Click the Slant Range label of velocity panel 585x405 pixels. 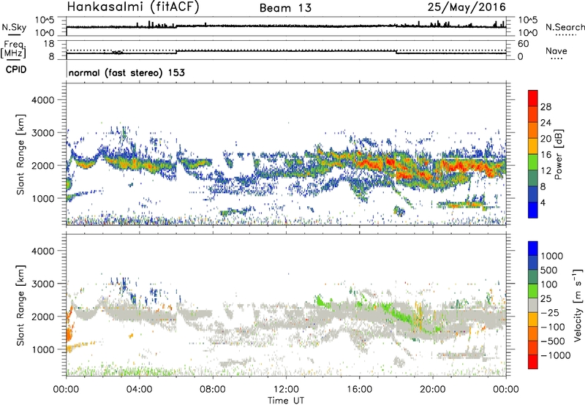[x=20, y=305]
